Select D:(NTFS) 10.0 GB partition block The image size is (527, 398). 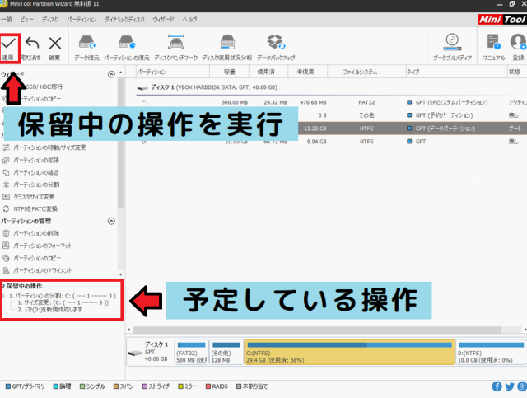[x=492, y=352]
